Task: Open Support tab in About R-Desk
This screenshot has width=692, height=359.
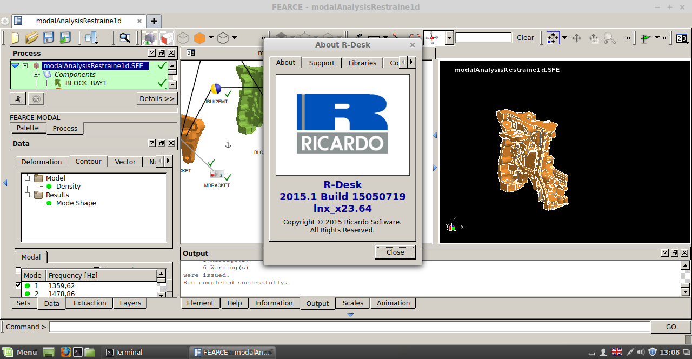Action: pos(322,63)
